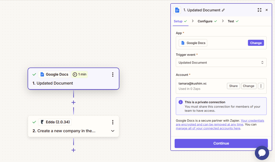Add a step between Google Docs and Edda

point(73,102)
